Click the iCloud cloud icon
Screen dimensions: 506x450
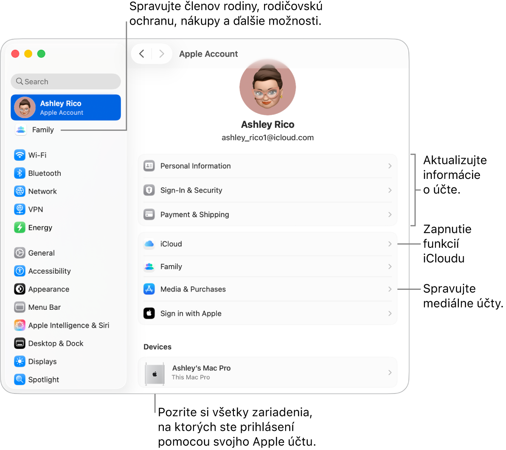click(x=149, y=243)
